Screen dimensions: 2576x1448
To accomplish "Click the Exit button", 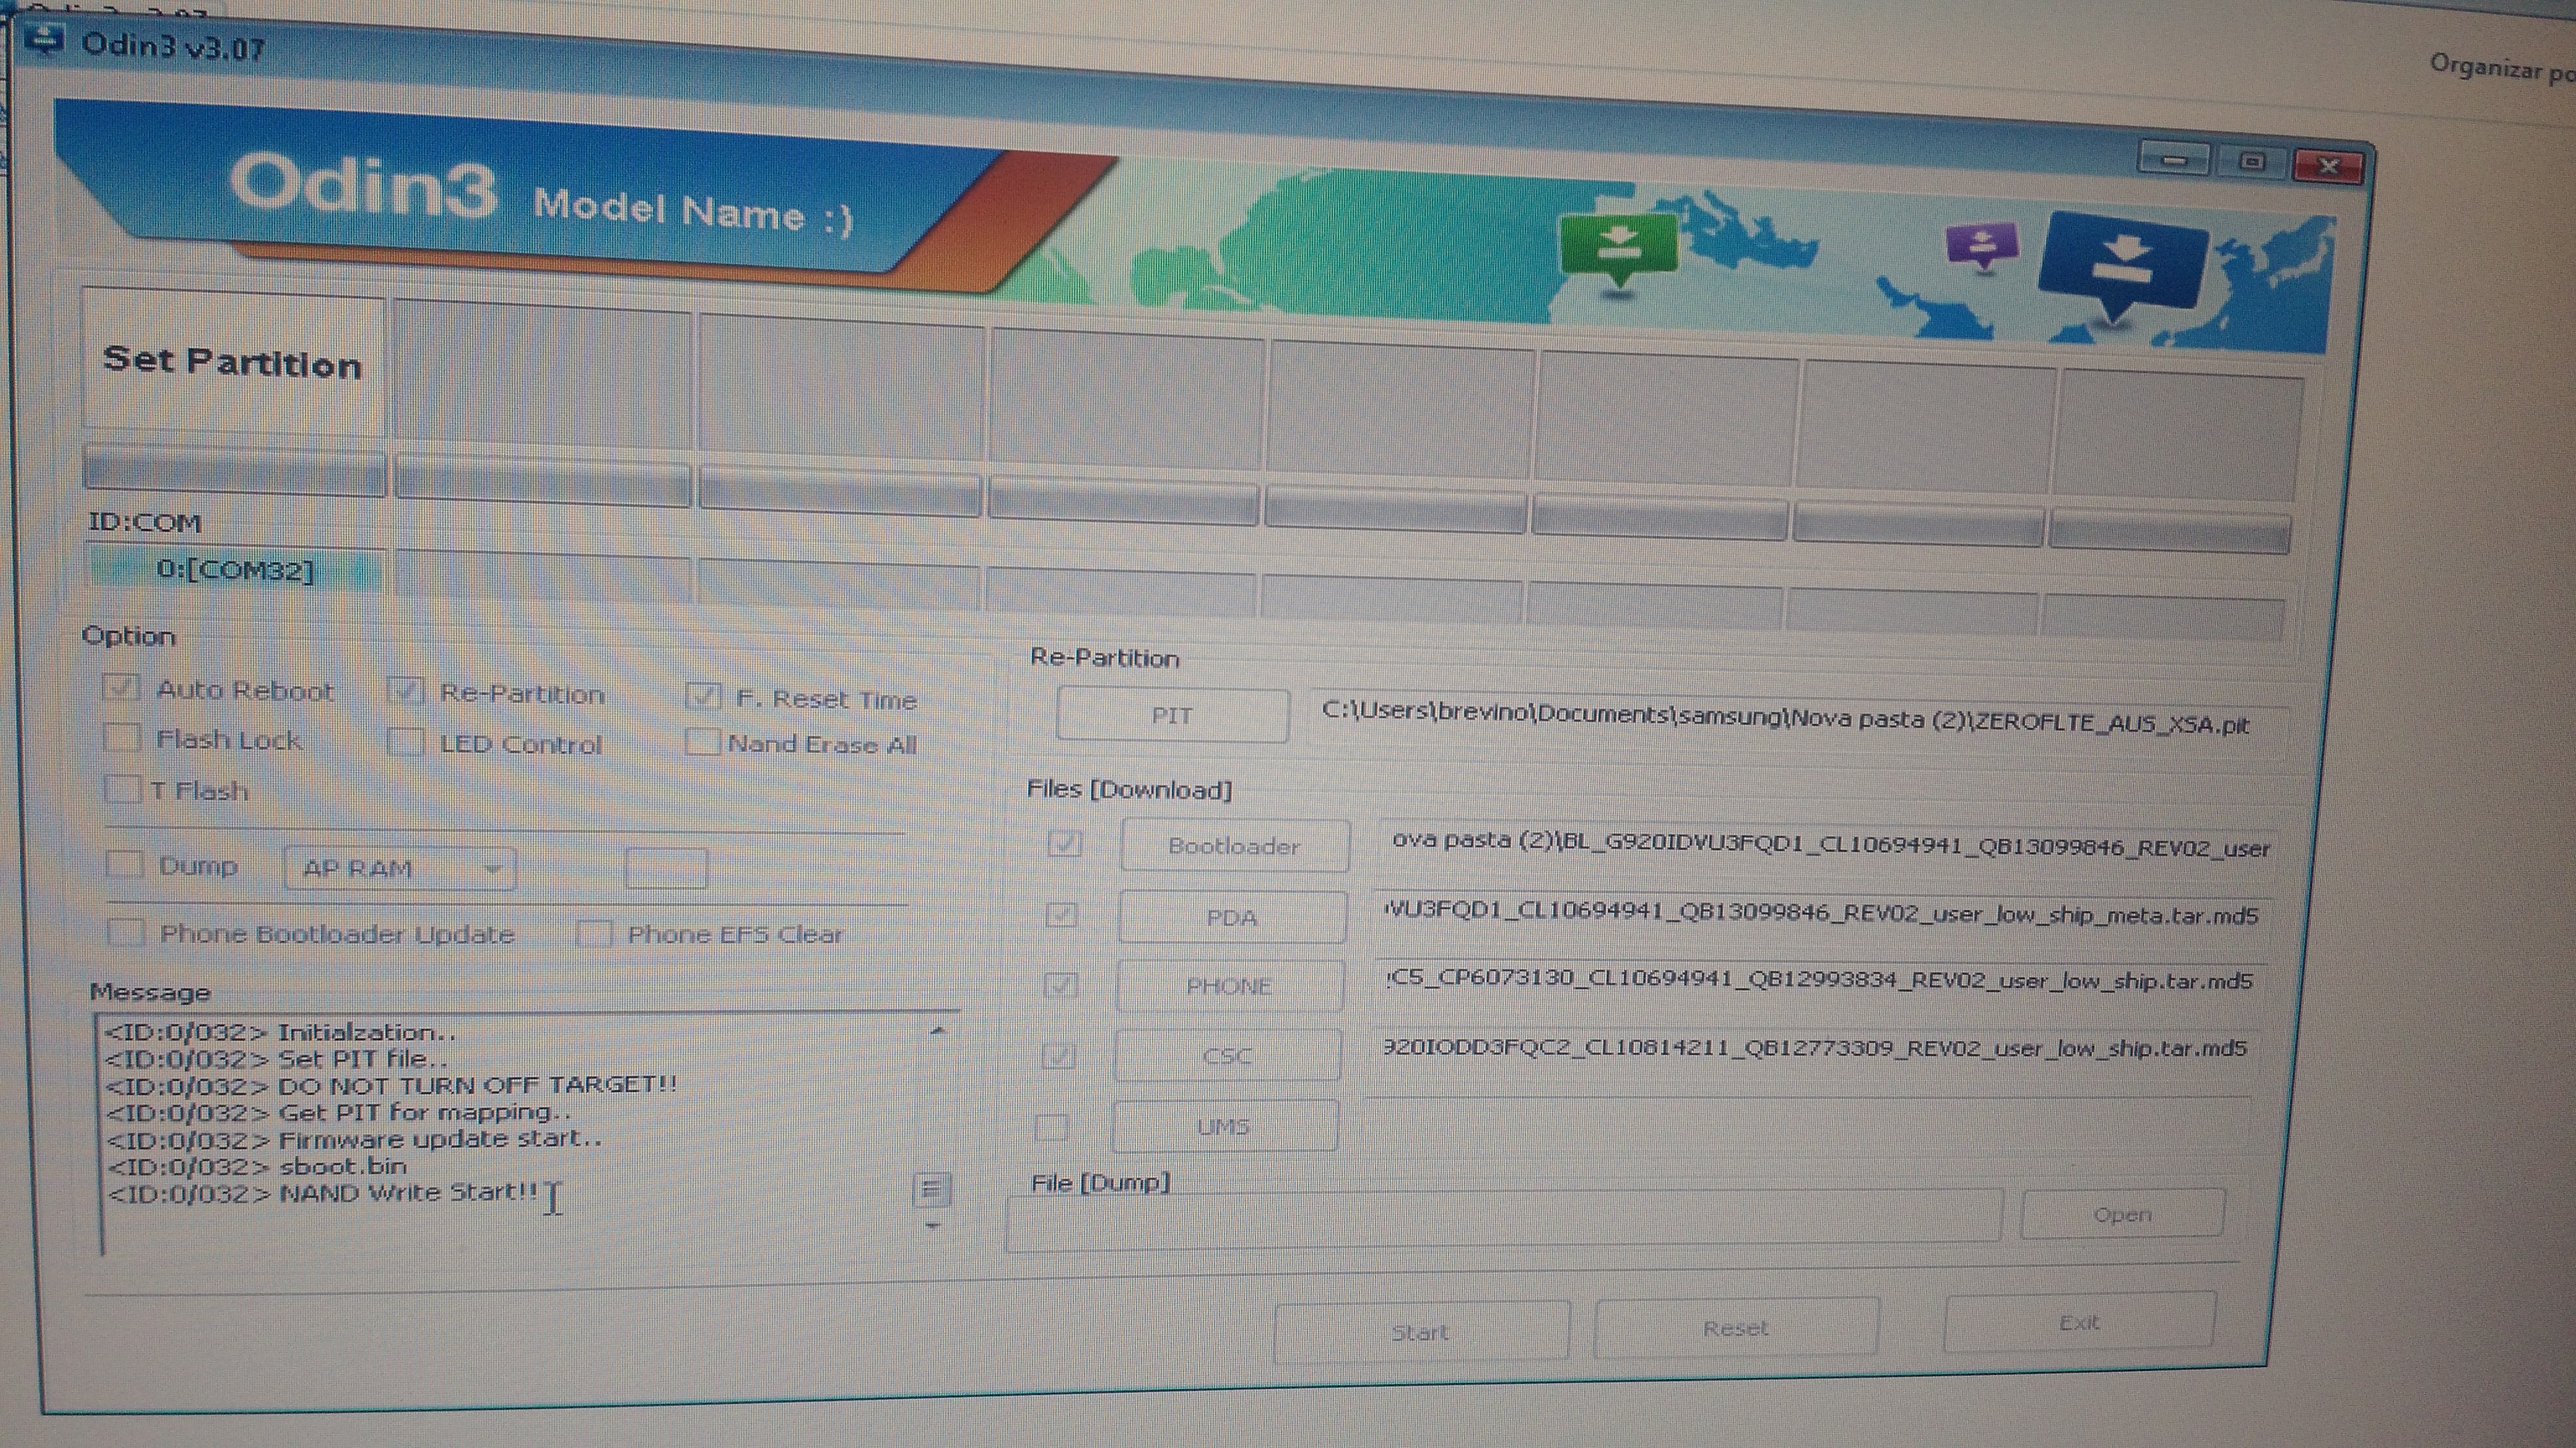I will point(2079,1322).
